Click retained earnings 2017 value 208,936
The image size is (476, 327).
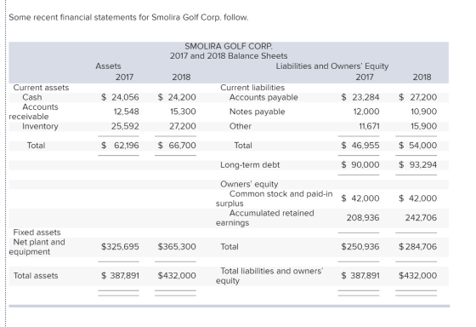[x=363, y=218]
